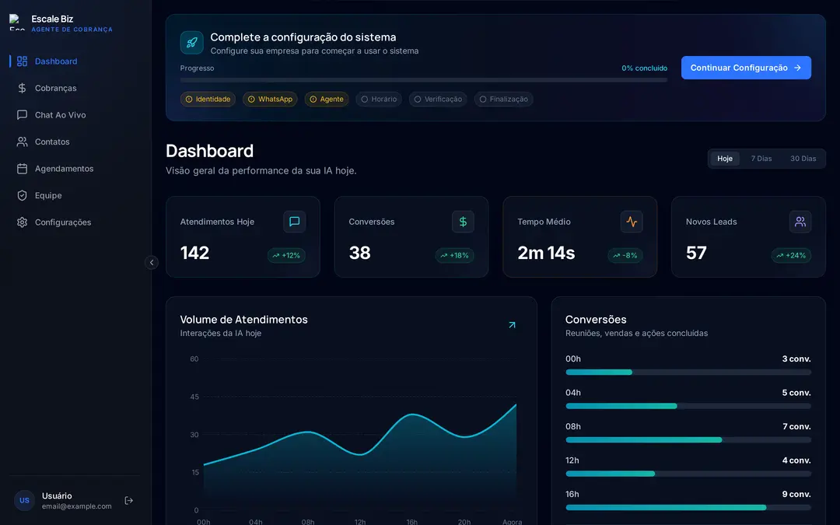Click the Escale Biz logo image
The height and width of the screenshot is (525, 840).
coord(16,23)
